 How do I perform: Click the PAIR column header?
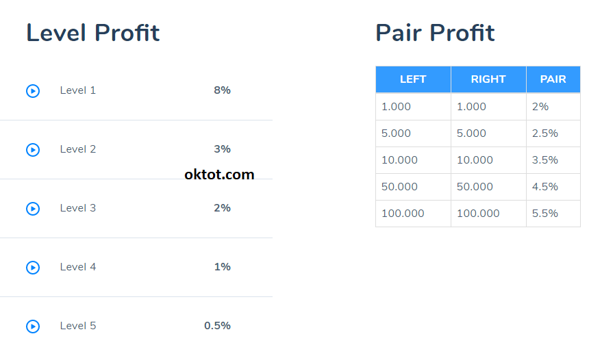coord(553,79)
